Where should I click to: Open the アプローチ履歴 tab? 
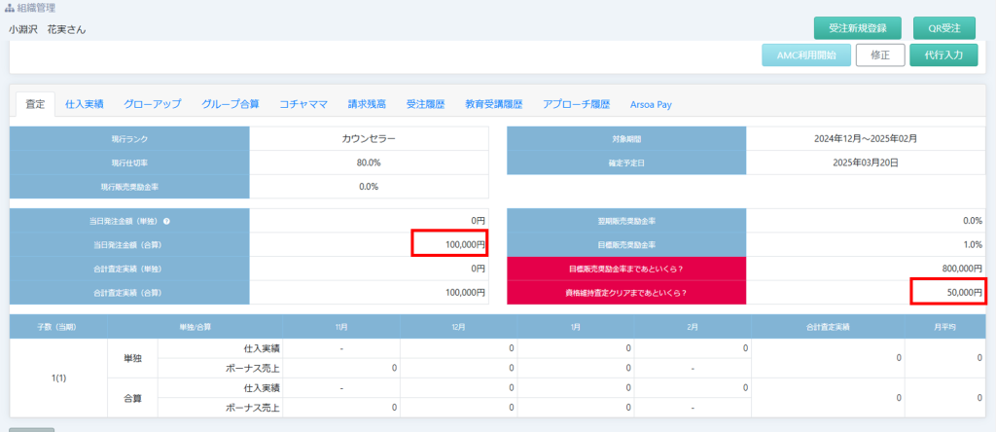tap(576, 104)
